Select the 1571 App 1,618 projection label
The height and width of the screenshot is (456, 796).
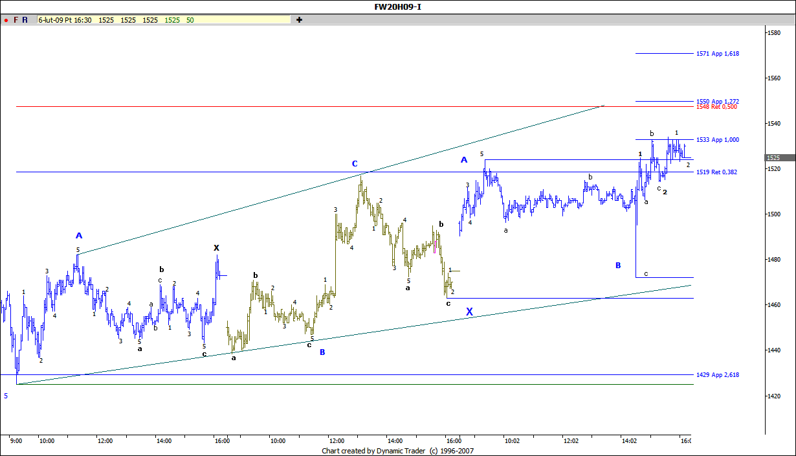718,54
